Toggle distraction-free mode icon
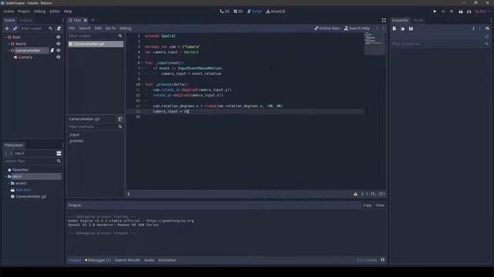 (x=384, y=21)
